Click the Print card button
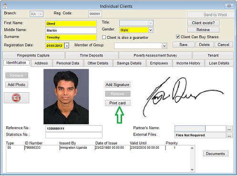Viewport: 237px width, 176px height. tap(118, 103)
